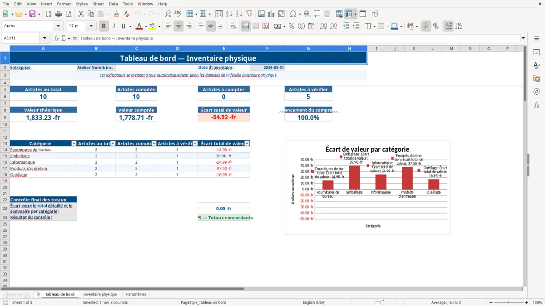Toggle Italic formatting
The image size is (545, 306).
pos(114,26)
